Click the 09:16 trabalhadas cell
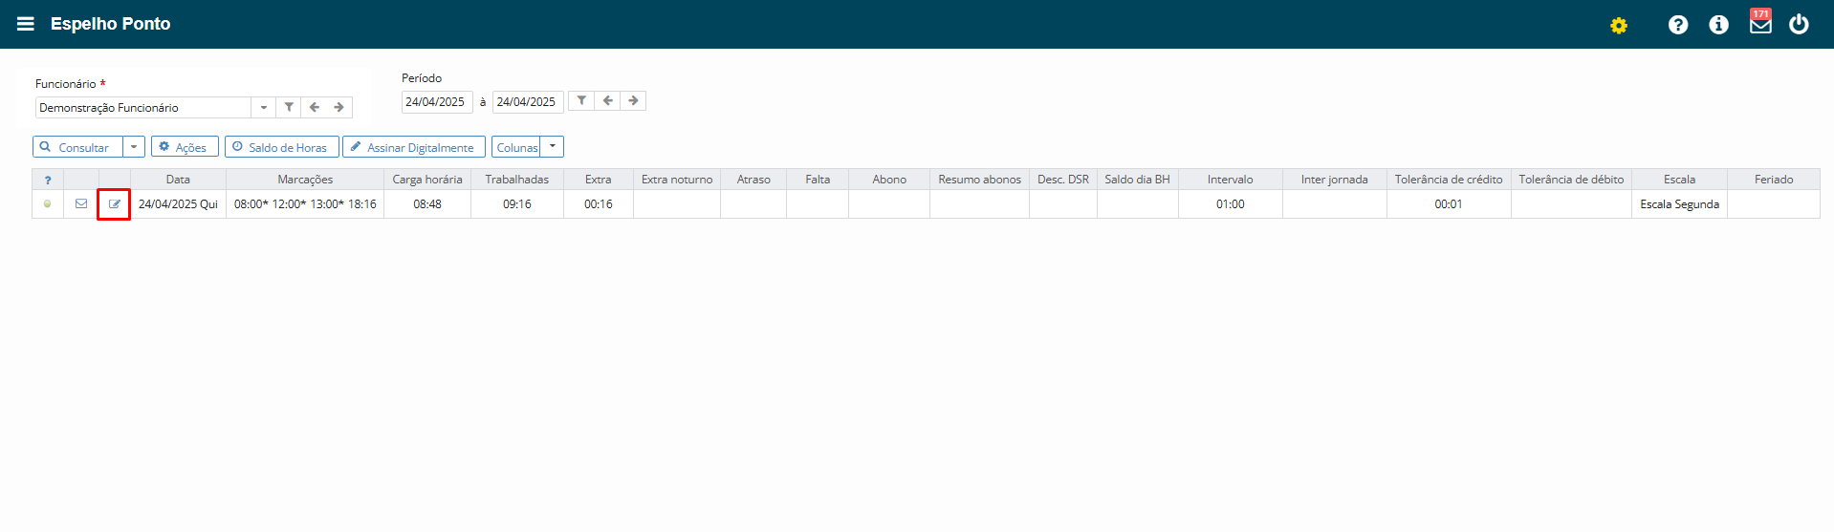The width and height of the screenshot is (1834, 532). pyautogui.click(x=517, y=204)
